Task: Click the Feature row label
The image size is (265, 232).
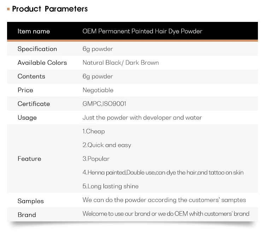Action: (x=29, y=159)
